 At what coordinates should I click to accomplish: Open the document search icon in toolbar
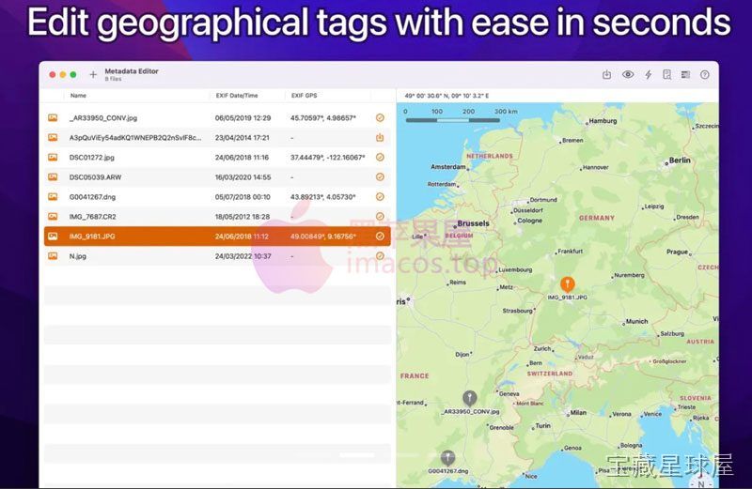pos(666,74)
